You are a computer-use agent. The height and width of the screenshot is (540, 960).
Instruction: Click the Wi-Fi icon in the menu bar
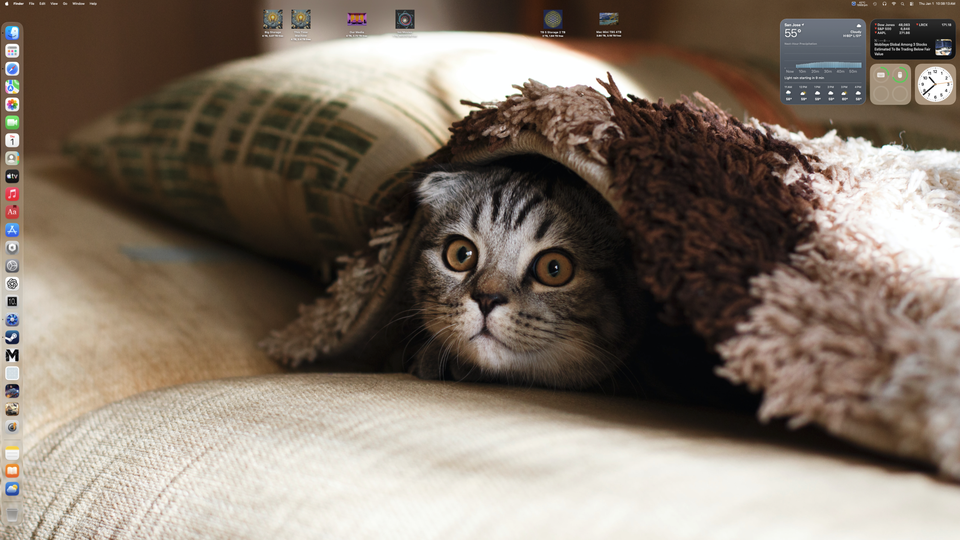[x=894, y=4]
